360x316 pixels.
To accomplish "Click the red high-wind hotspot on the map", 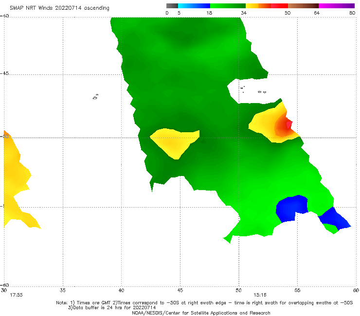I will tap(288, 125).
